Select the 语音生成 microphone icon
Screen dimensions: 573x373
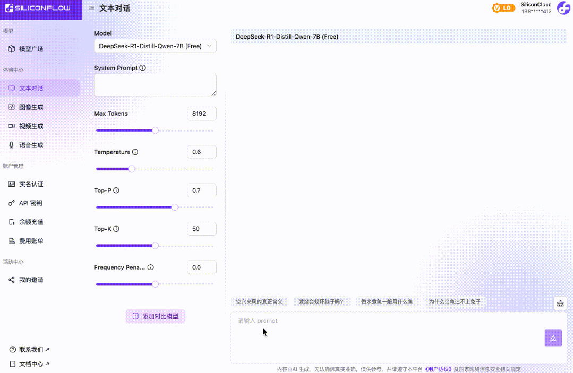pyautogui.click(x=12, y=145)
